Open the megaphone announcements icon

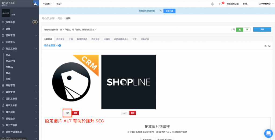pos(220,4)
